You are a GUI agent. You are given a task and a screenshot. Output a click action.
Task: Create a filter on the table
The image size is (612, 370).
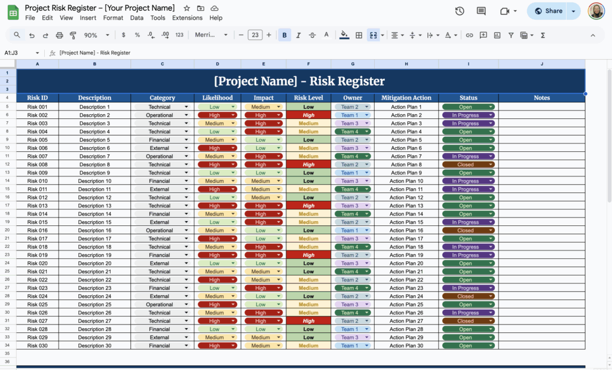point(511,35)
